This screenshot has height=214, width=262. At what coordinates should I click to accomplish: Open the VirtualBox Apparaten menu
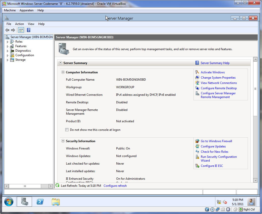tap(26, 10)
